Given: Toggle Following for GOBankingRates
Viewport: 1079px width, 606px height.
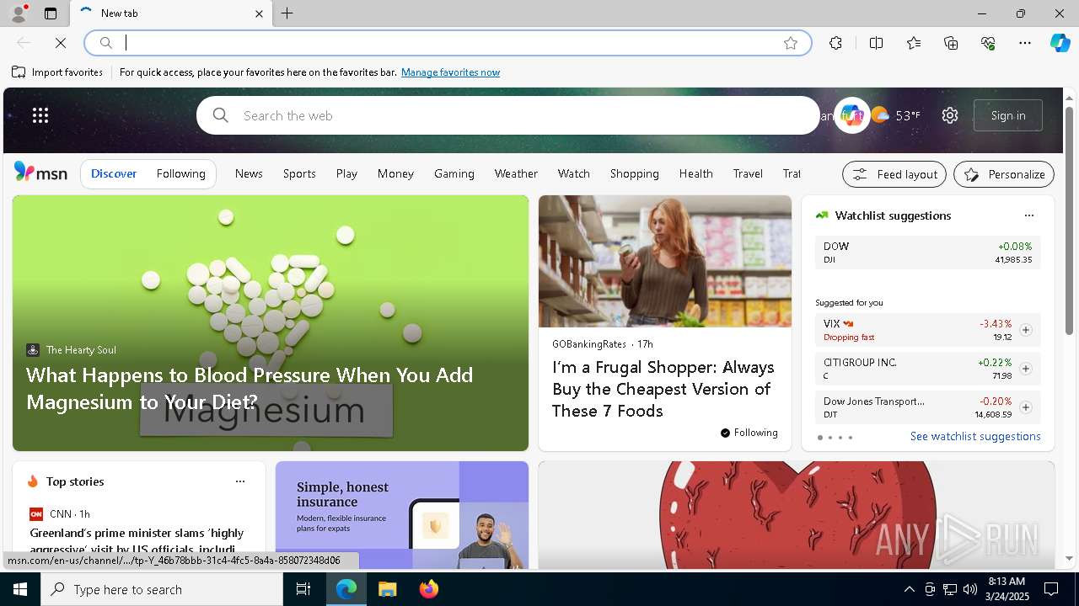Looking at the screenshot, I should pyautogui.click(x=749, y=433).
